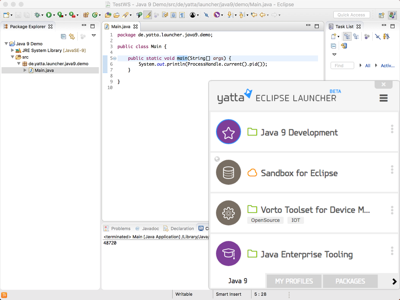
Task: Click the Find field in Task List
Action: pos(342,65)
